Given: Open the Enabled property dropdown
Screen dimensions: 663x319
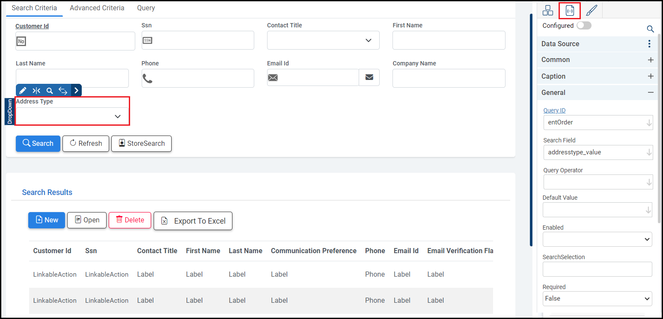Looking at the screenshot, I should [597, 239].
